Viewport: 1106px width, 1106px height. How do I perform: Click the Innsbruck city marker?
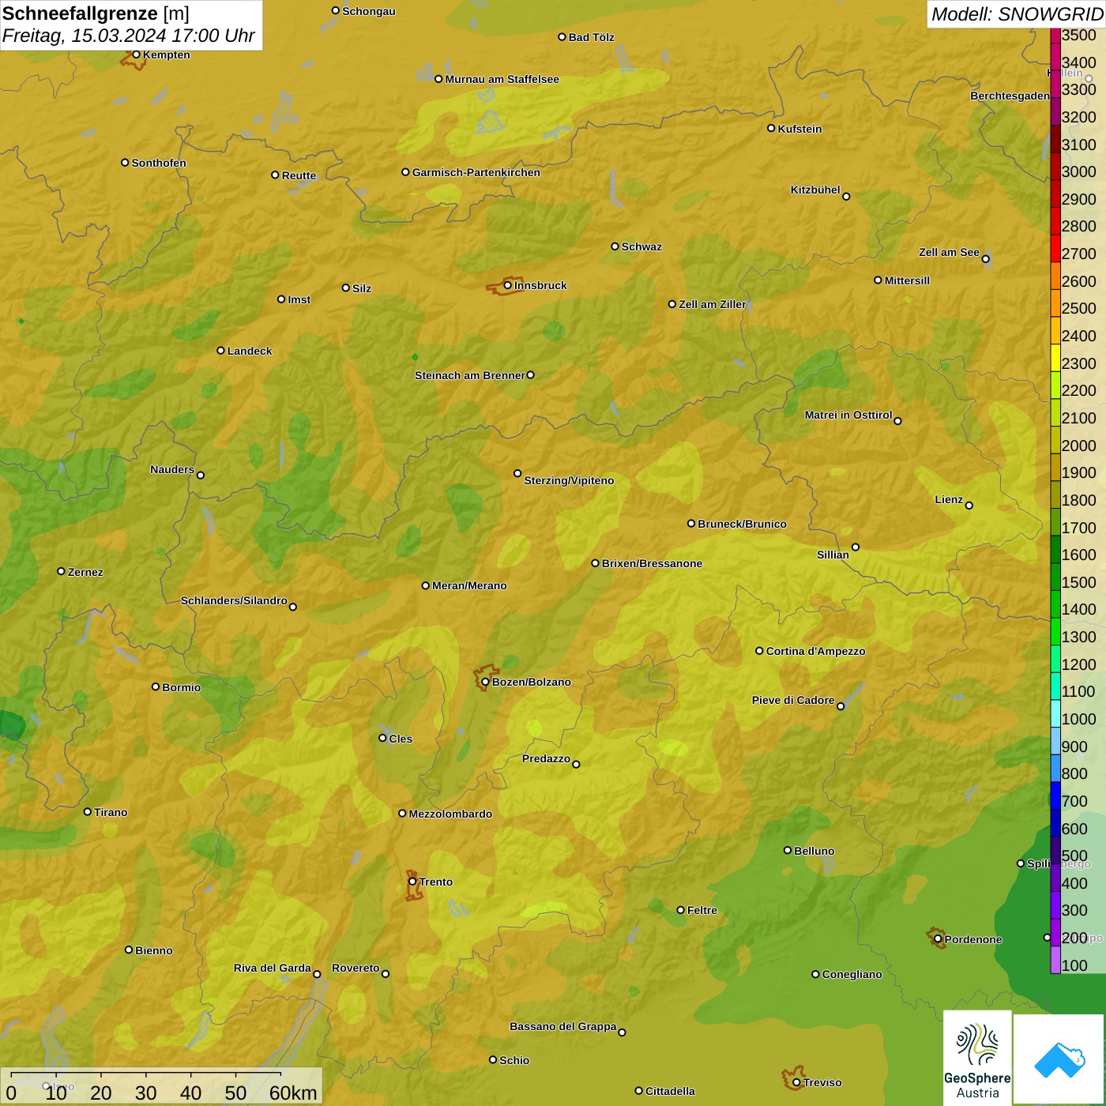click(508, 285)
